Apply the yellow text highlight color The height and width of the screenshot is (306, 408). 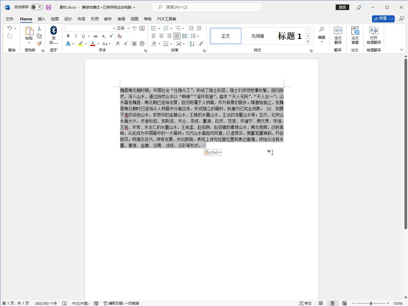(81, 44)
